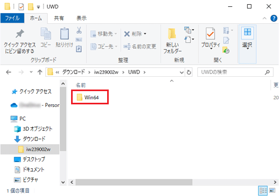Screen dimensions: 279x196
Task: Switch to the Share (共有) tab
Action: pos(59,18)
